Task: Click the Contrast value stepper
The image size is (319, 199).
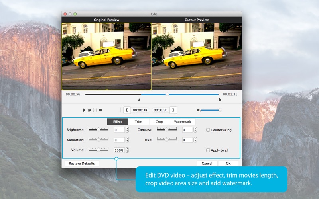Action: 195,130
